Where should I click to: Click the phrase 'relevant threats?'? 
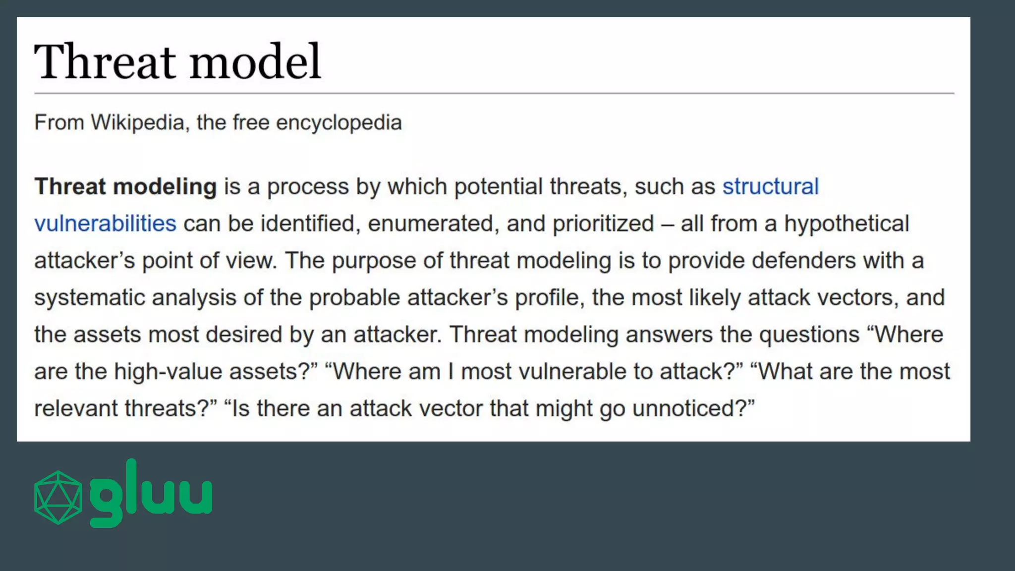(x=126, y=409)
